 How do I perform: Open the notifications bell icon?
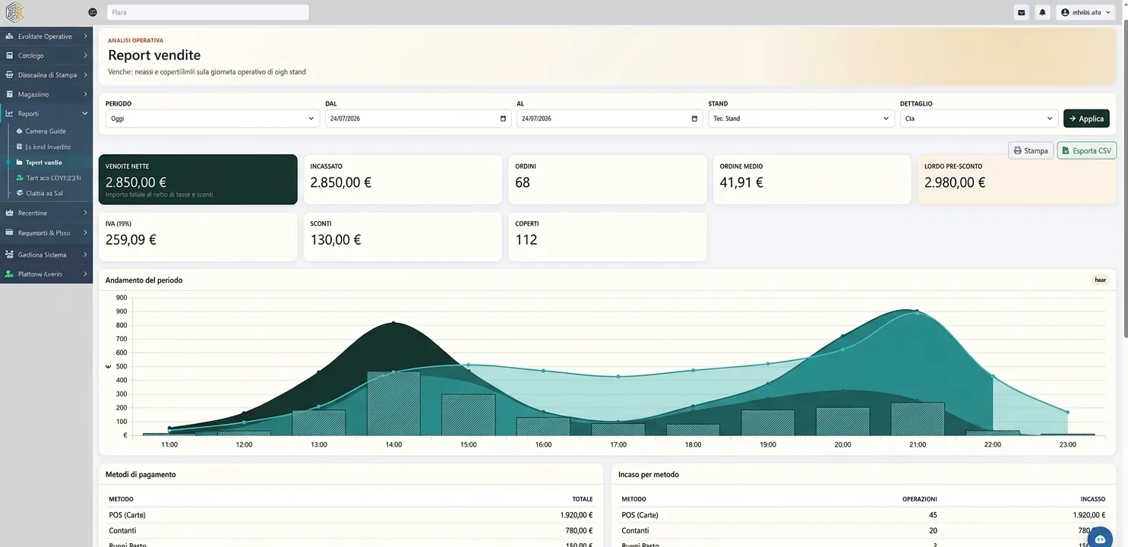click(1043, 12)
